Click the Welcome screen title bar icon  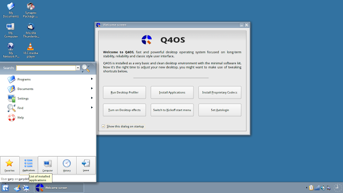(99, 25)
